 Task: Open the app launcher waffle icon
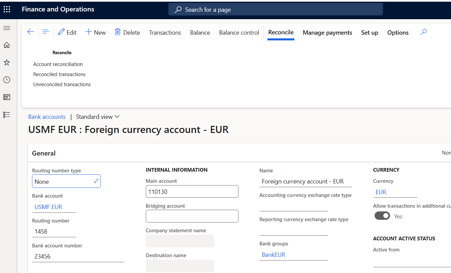7,9
